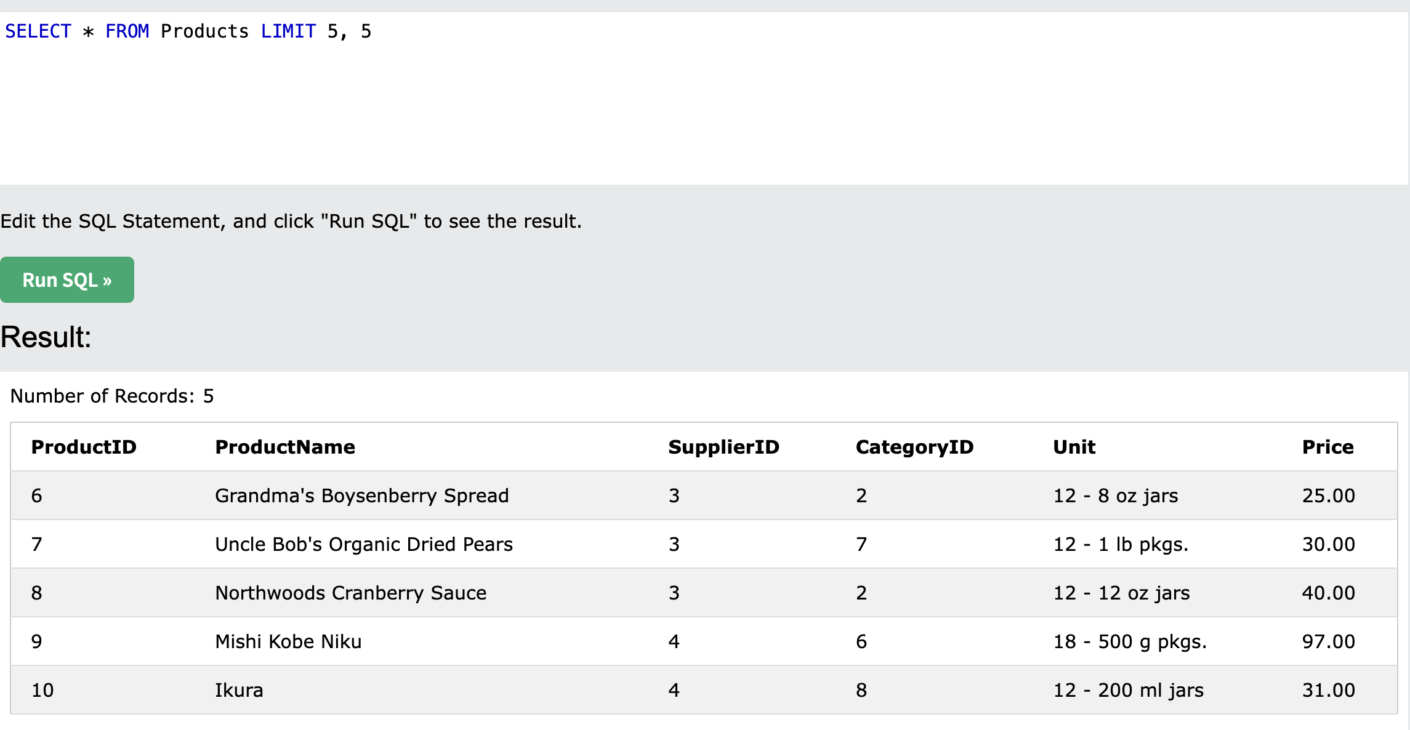Click the SELECT keyword in the query

[x=38, y=31]
